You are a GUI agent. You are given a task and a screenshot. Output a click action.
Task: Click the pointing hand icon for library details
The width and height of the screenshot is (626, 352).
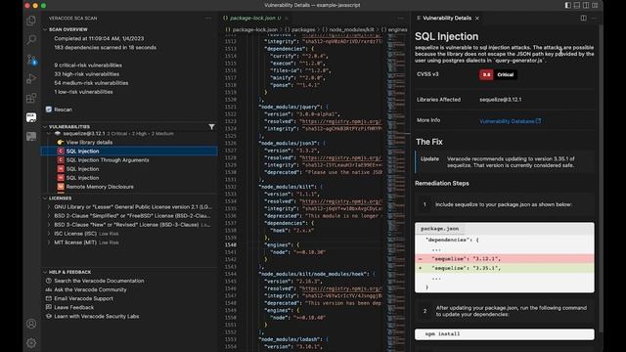coord(61,142)
